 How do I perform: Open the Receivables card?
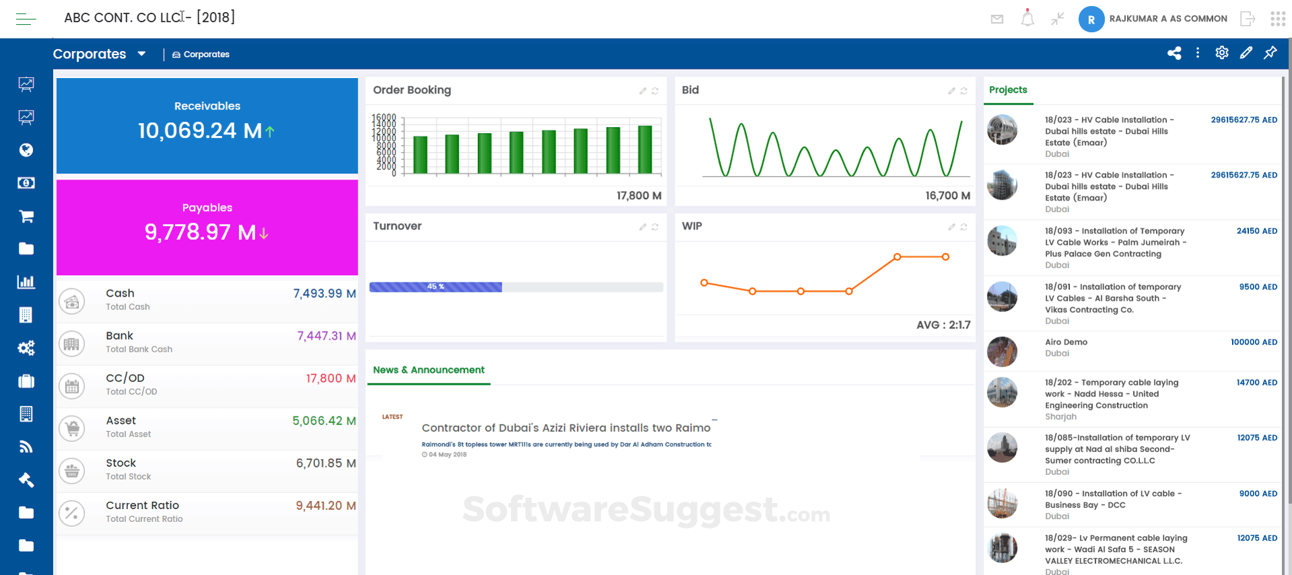tap(207, 126)
